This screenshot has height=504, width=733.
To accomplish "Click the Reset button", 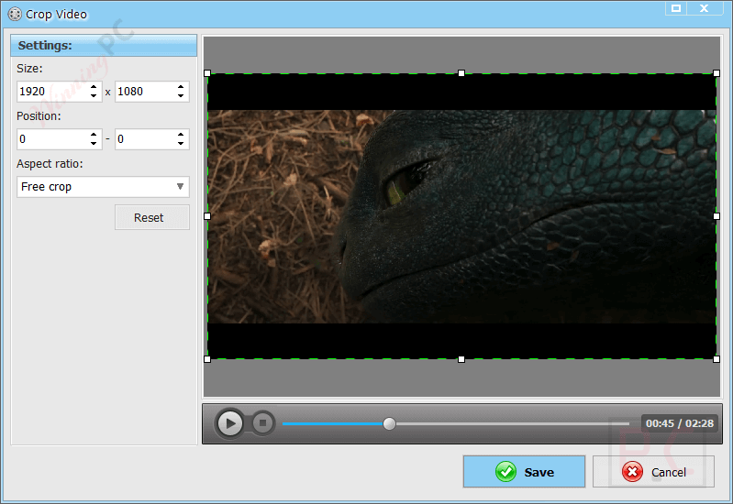I will (x=152, y=218).
